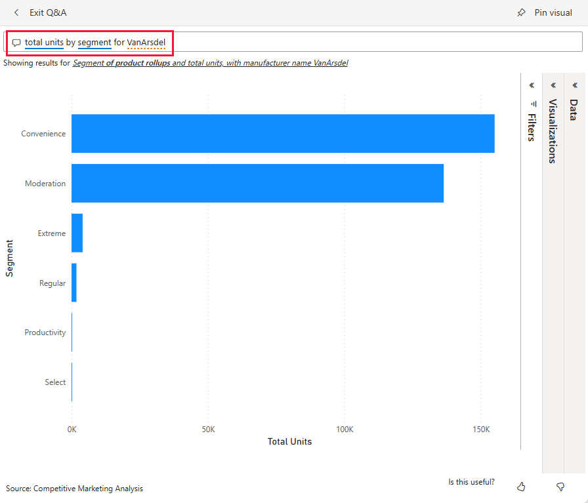Click the 'segment' term in question
588x503 pixels.
[94, 43]
